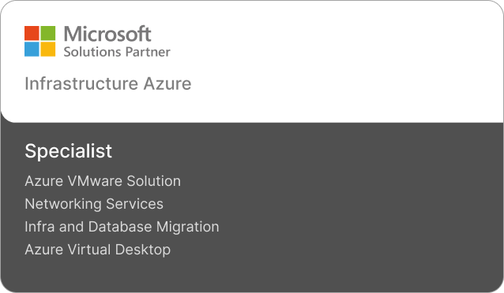This screenshot has width=504, height=293.
Task: Select the Specialist heading
Action: coord(69,151)
